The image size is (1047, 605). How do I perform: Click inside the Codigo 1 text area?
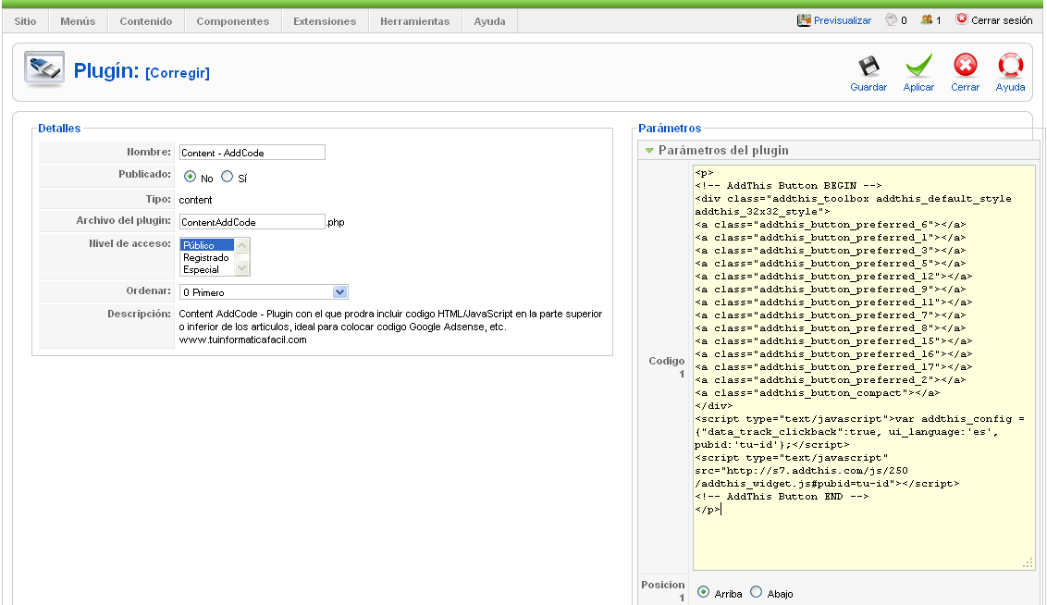(x=864, y=367)
